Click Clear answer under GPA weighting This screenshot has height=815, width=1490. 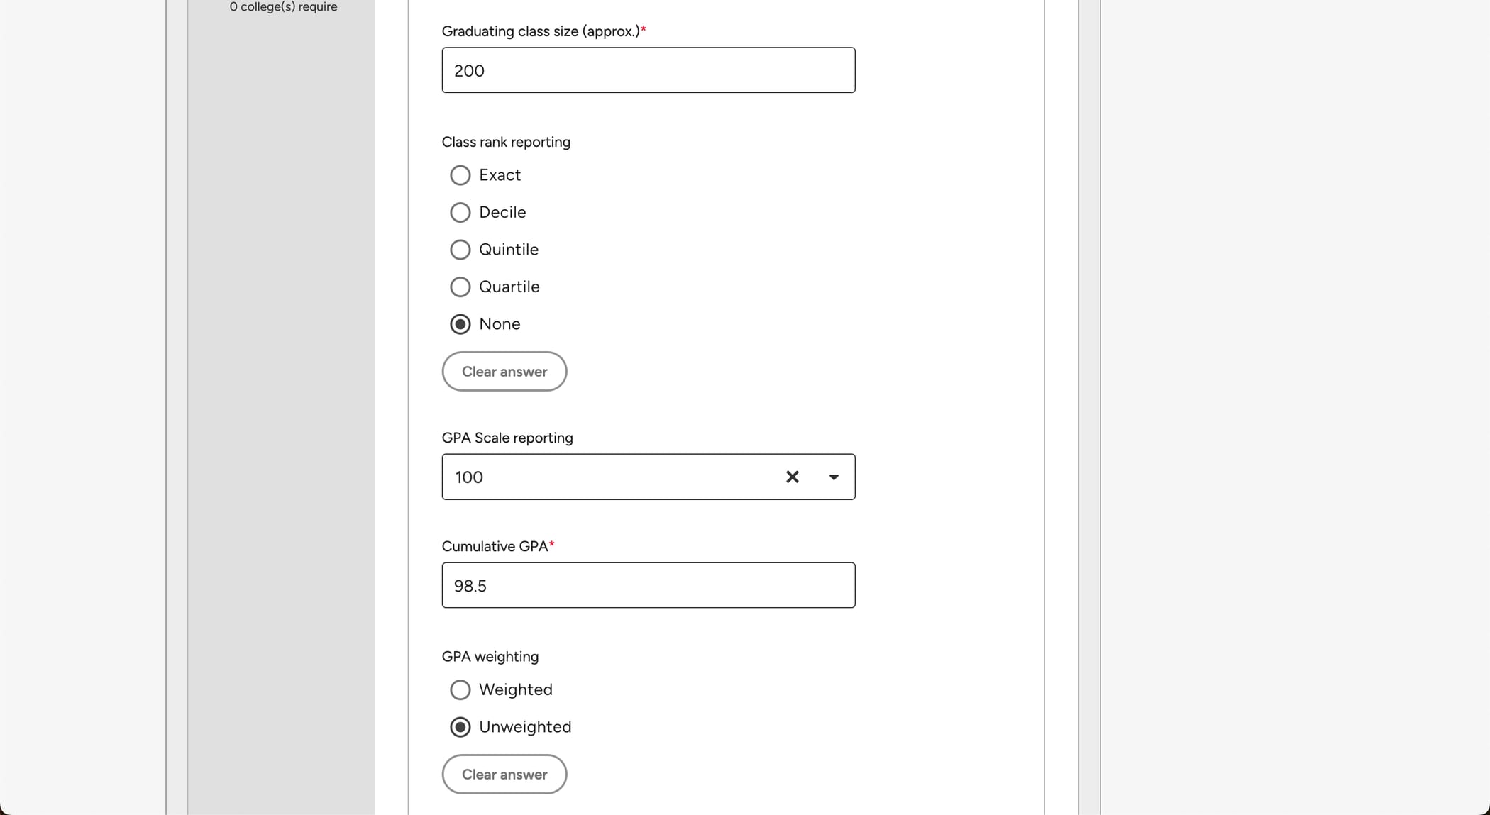point(504,774)
